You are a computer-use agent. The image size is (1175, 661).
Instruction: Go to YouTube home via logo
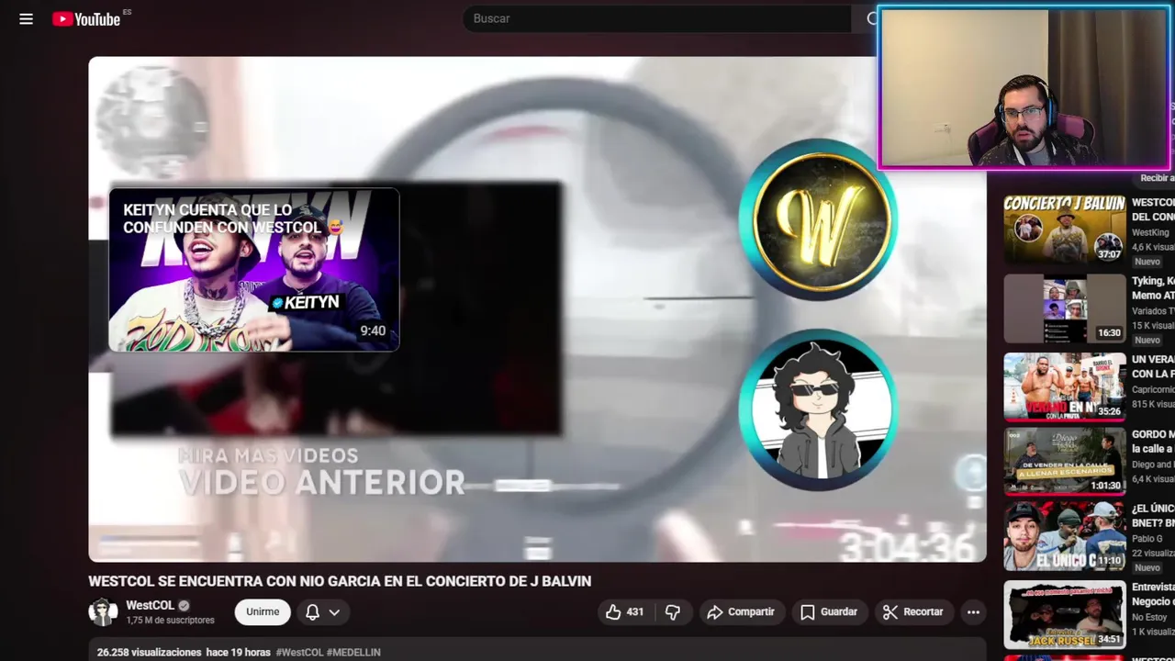tap(86, 18)
